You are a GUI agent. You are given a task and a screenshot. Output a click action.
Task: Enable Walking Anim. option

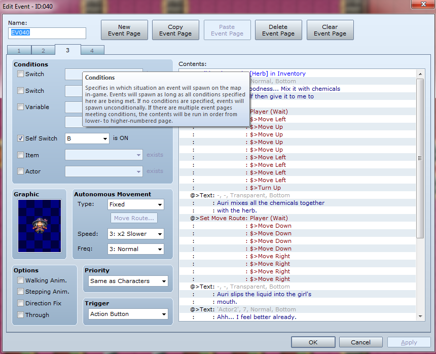pos(21,280)
